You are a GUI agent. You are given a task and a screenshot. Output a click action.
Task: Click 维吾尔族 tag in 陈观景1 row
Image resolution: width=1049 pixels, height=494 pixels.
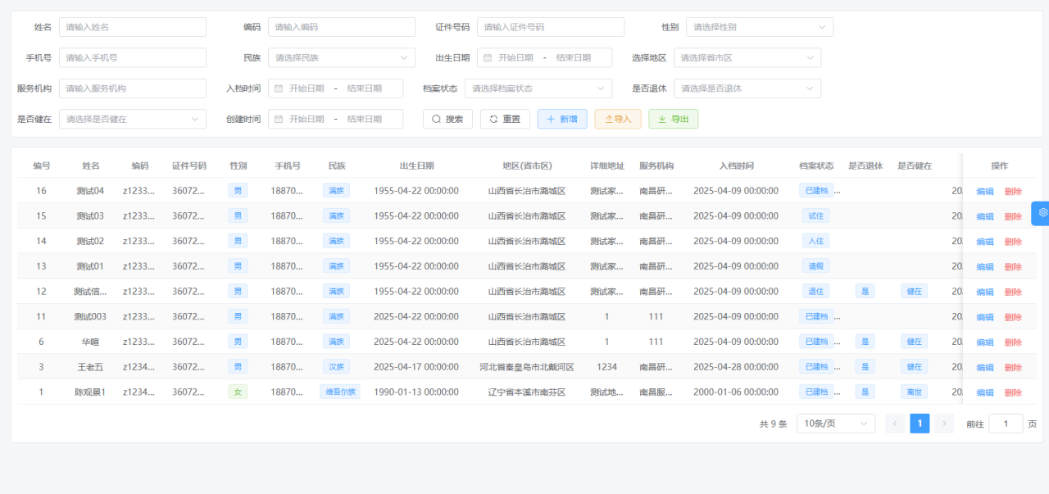coord(338,392)
